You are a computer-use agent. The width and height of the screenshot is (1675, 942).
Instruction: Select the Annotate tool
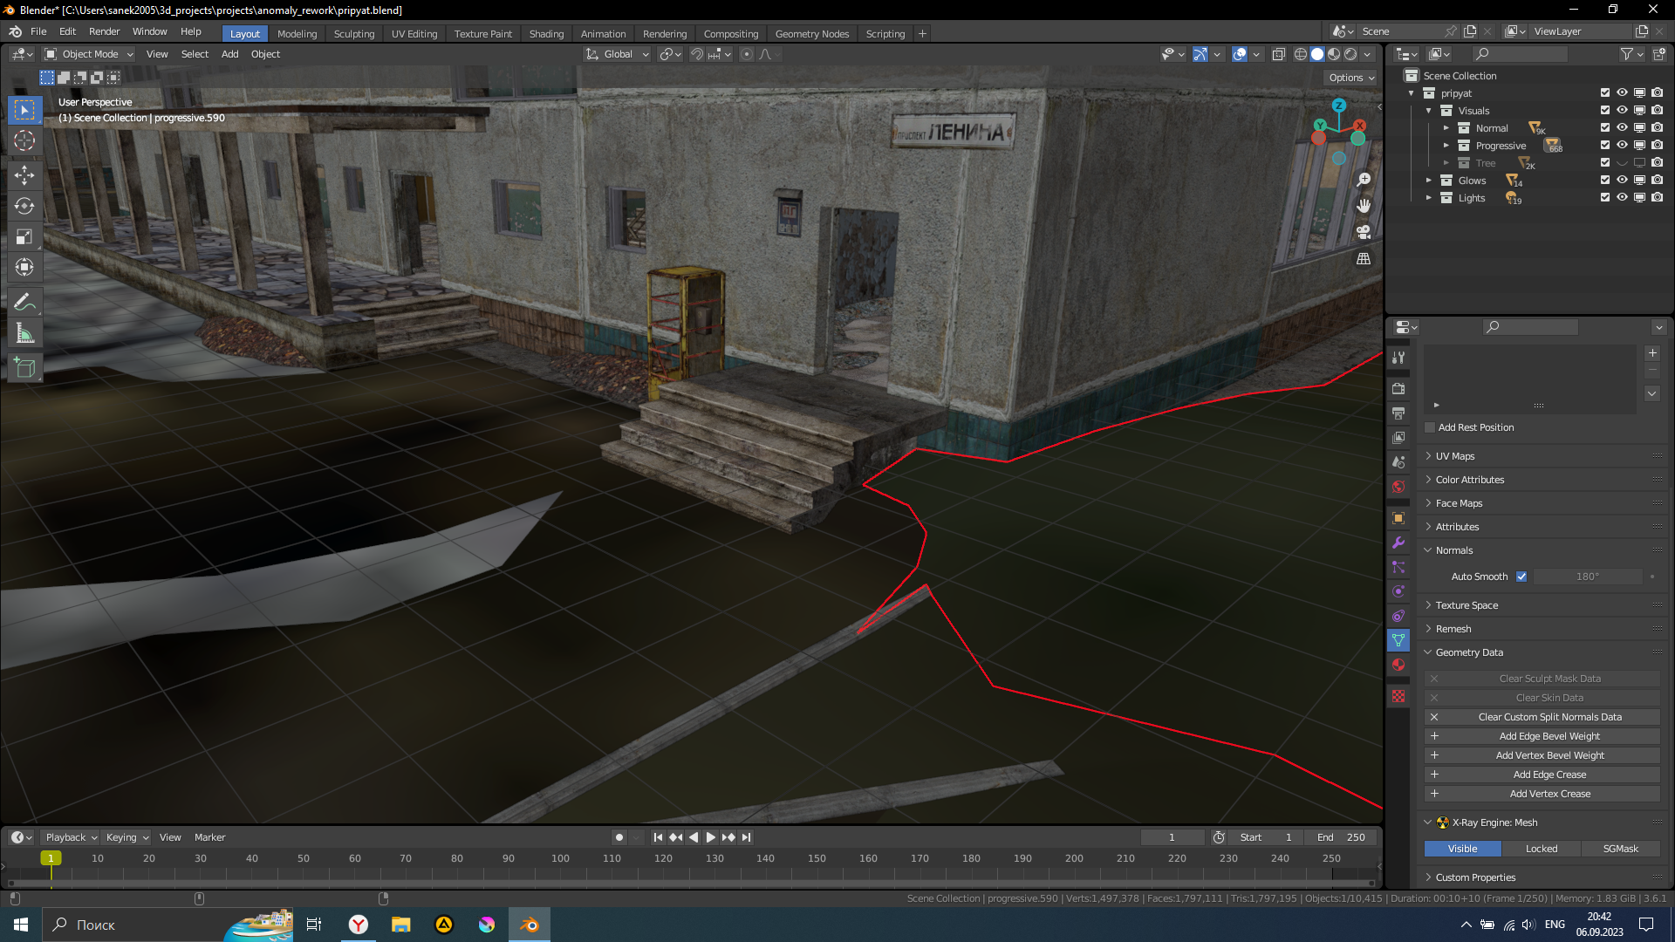[x=24, y=303]
